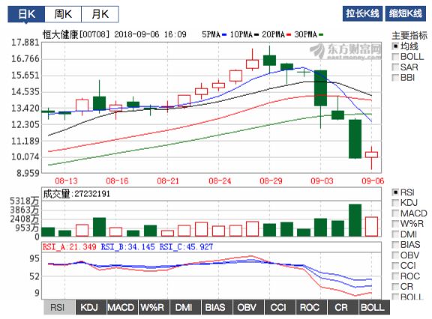Select the RSI radio in the right list
432x319 pixels.
(395, 192)
